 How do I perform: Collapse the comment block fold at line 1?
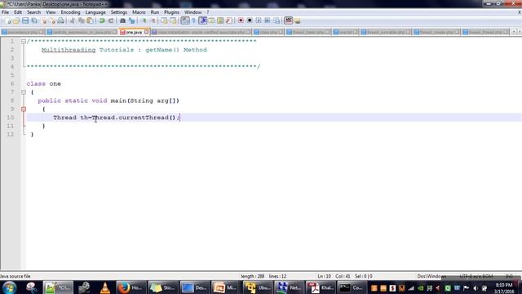(x=24, y=42)
